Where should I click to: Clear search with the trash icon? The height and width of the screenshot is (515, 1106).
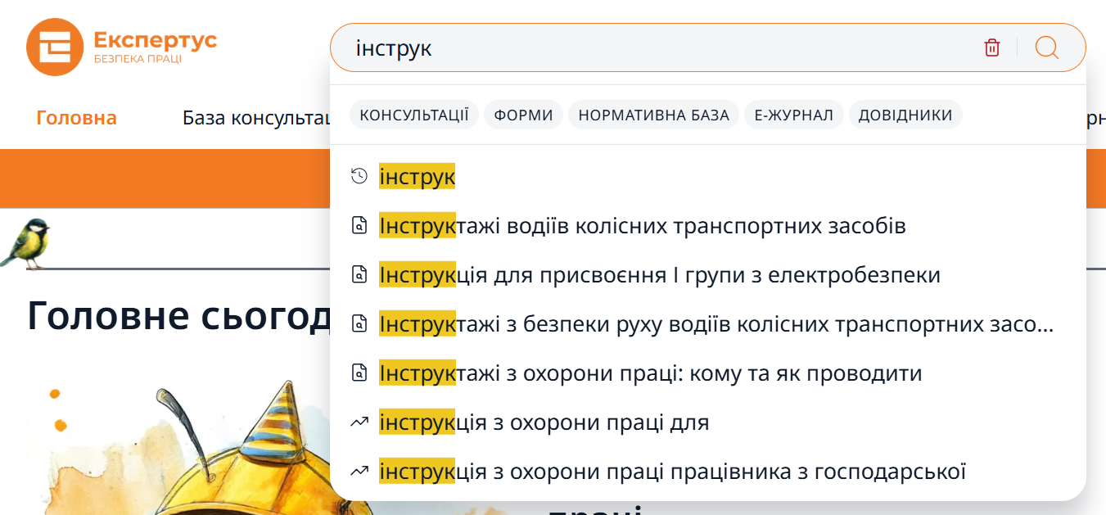[x=991, y=48]
